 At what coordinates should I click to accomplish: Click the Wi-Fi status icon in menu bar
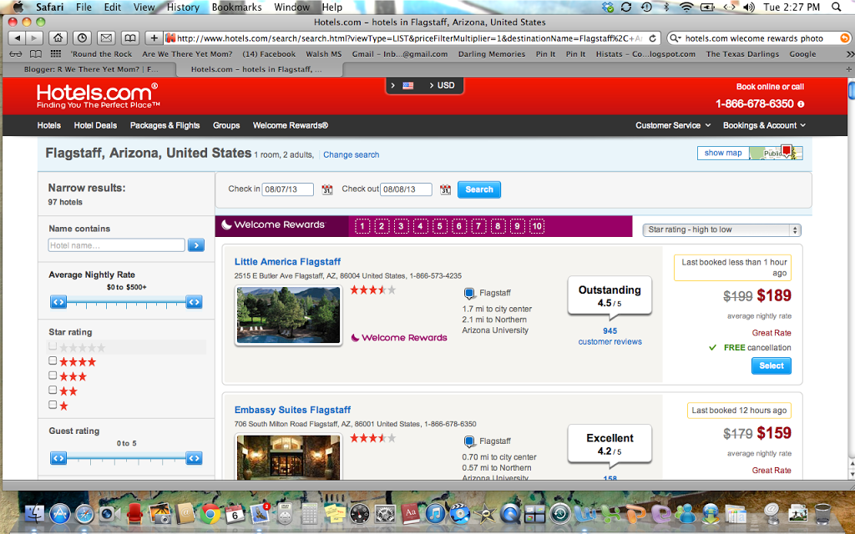point(686,7)
